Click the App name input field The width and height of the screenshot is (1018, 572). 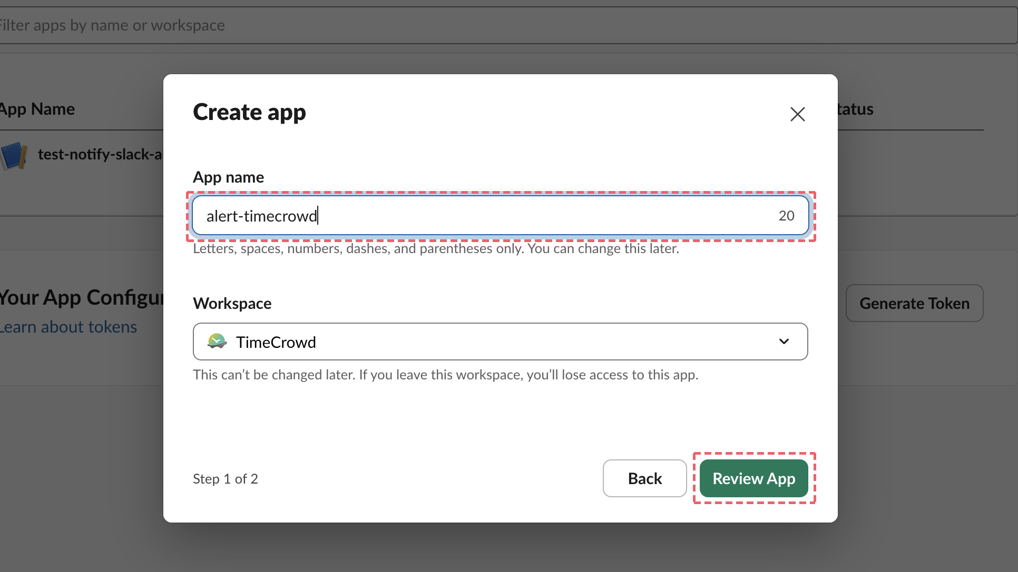500,216
